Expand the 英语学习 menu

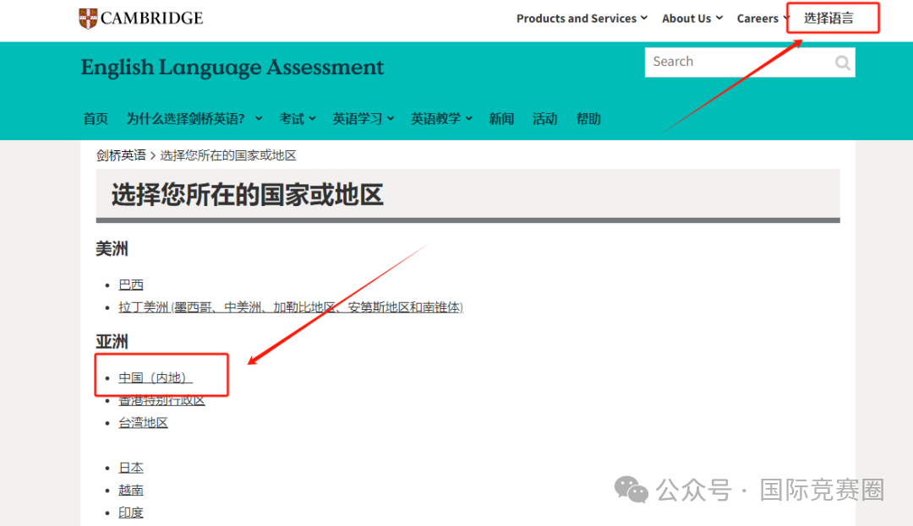pos(364,119)
